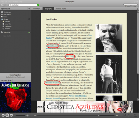Viewport: 139px width, 118px height.
Task: Follow the Box Tops link
Action: [x=70, y=56]
